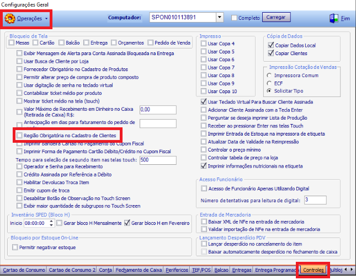This screenshot has height=280, width=356.
Task: Choose Solicitar Tipo radio option
Action: point(269,91)
